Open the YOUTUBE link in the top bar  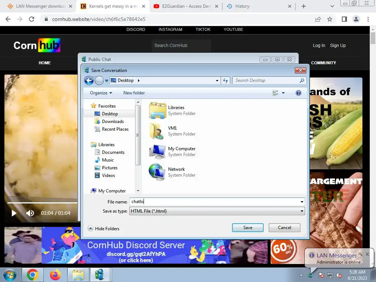point(233,29)
